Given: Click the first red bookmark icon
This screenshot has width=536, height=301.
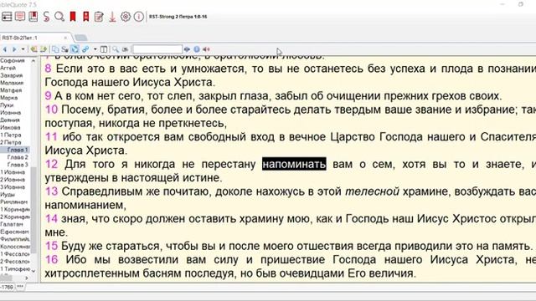Looking at the screenshot, I should click(73, 17).
